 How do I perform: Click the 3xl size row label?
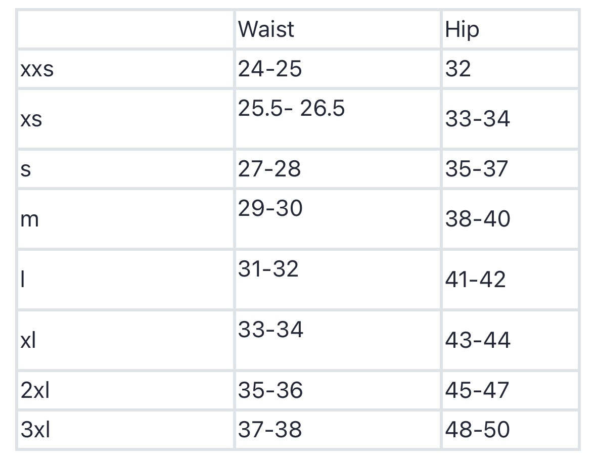[x=35, y=430]
